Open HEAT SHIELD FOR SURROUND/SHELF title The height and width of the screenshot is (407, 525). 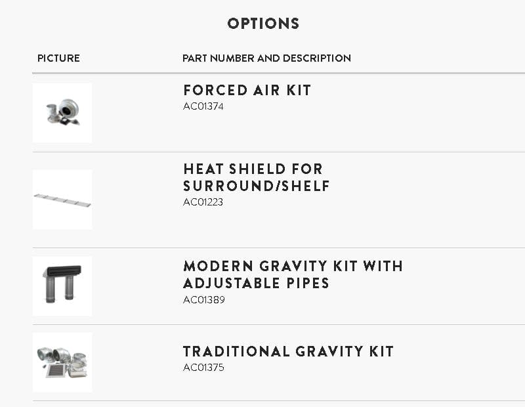pyautogui.click(x=257, y=177)
